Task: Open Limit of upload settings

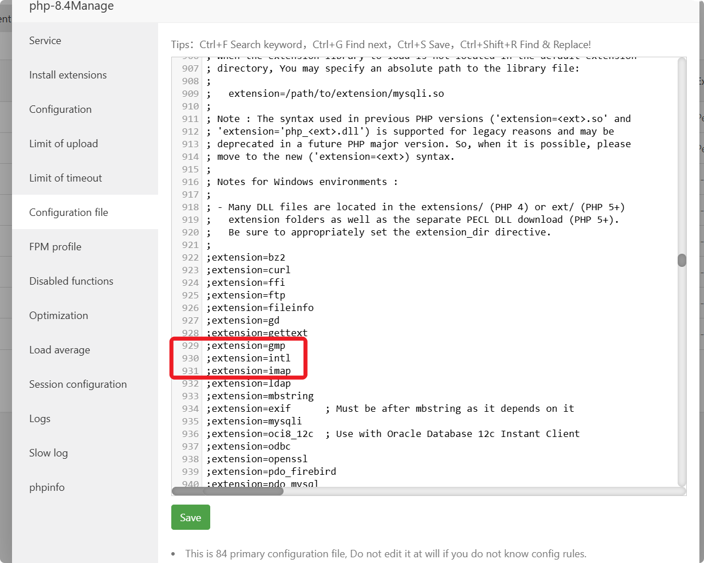Action: (85, 144)
